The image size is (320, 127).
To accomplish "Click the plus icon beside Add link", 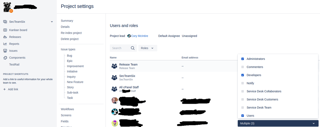I will (x=4, y=89).
